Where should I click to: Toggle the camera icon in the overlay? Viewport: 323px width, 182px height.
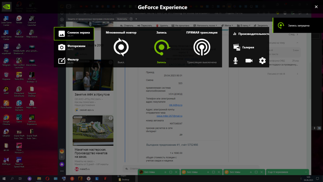[x=249, y=60]
